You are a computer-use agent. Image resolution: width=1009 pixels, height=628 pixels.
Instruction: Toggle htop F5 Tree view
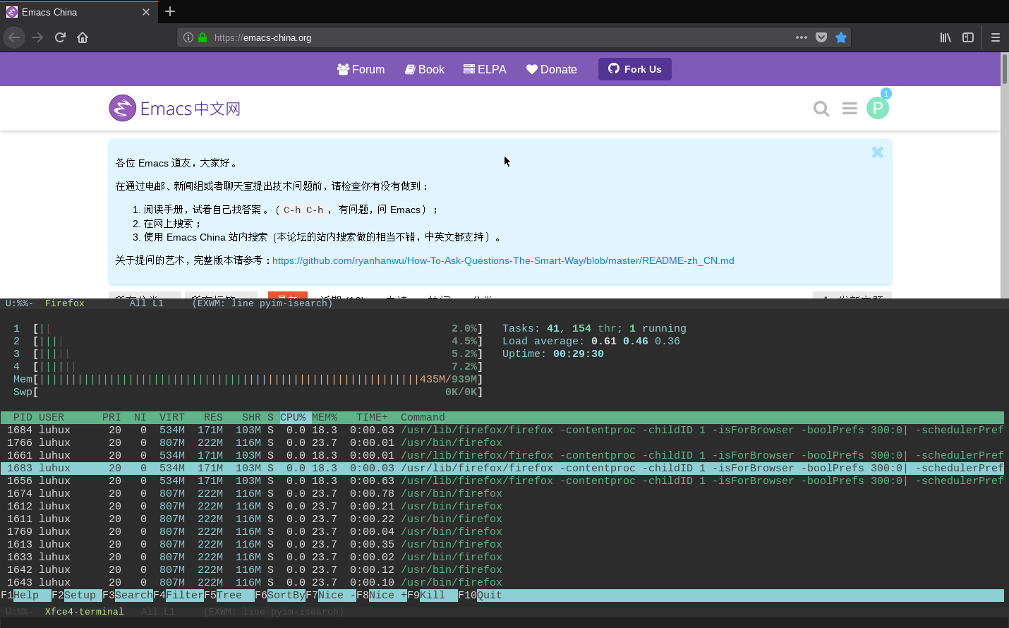(x=229, y=595)
